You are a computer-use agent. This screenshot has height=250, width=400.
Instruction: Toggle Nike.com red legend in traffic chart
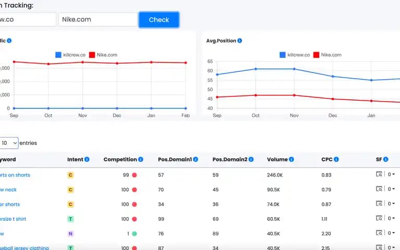(103, 55)
